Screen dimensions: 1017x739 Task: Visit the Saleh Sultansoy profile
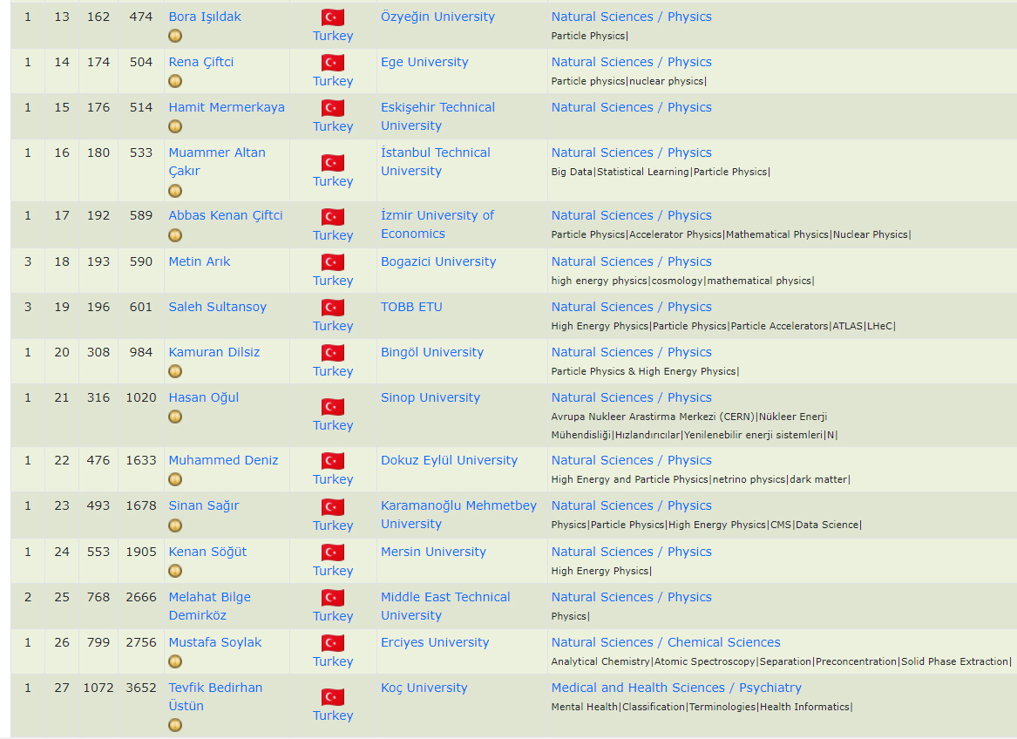[217, 307]
